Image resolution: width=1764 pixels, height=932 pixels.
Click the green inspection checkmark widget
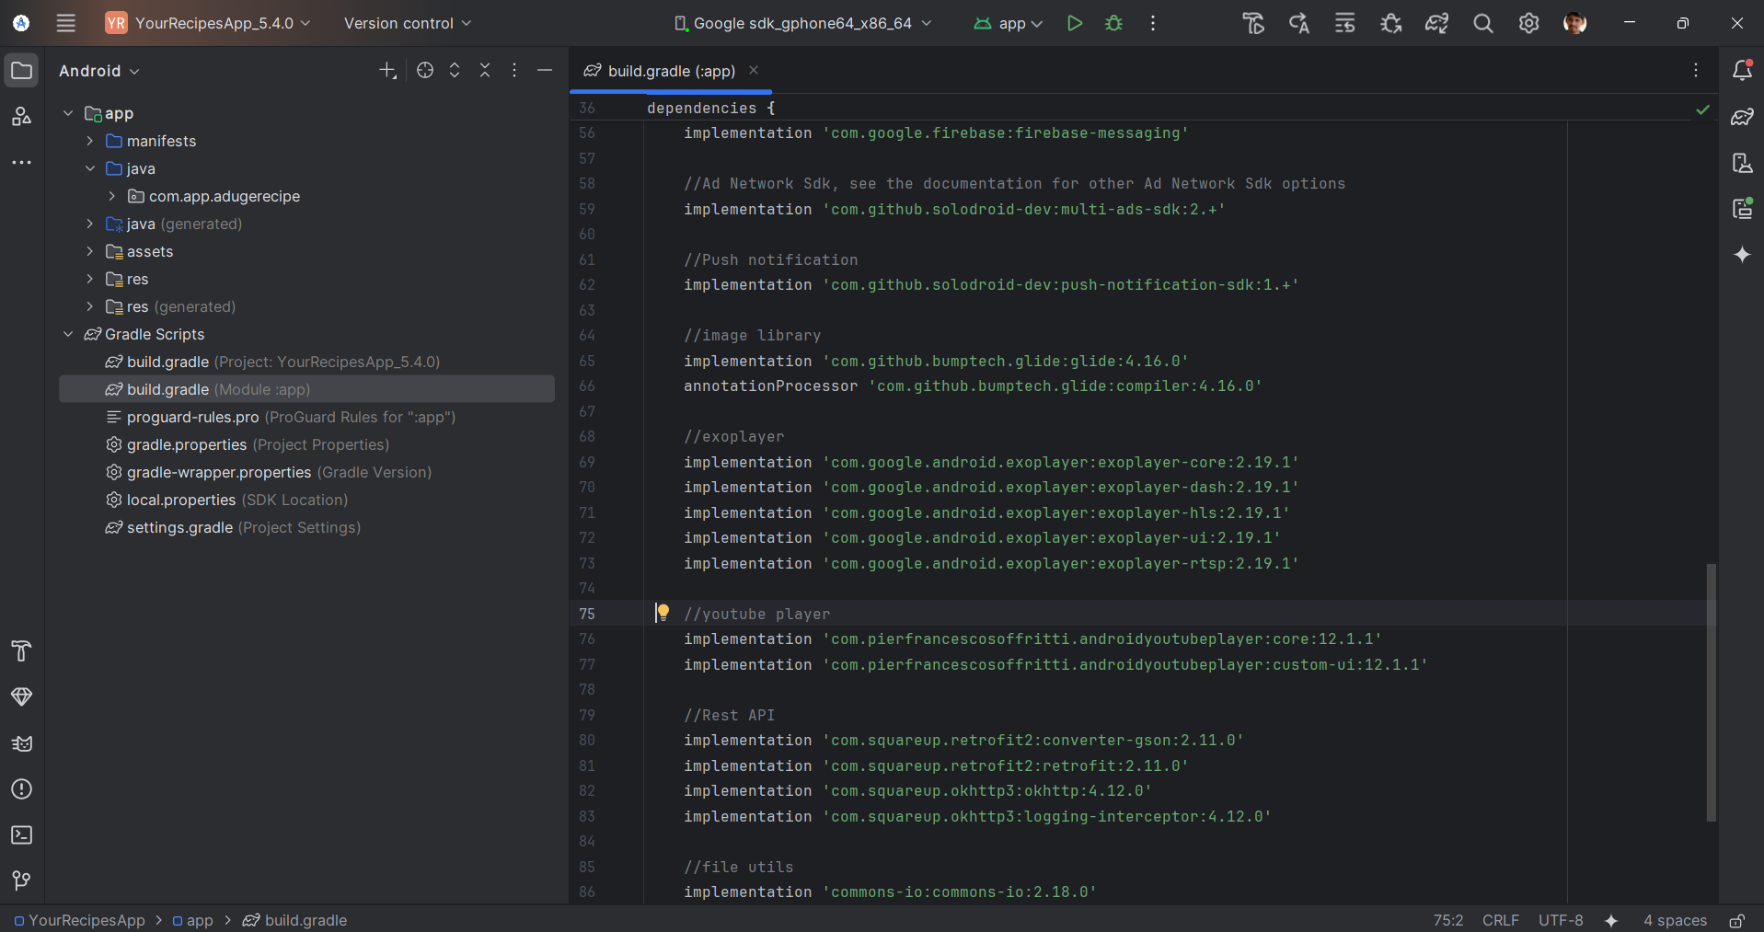click(x=1702, y=109)
